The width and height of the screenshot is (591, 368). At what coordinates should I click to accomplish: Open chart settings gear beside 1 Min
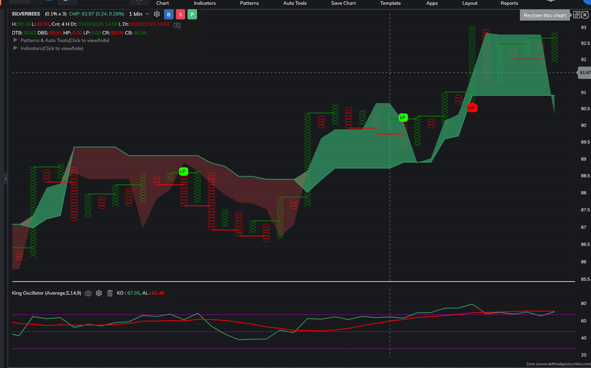pos(157,14)
